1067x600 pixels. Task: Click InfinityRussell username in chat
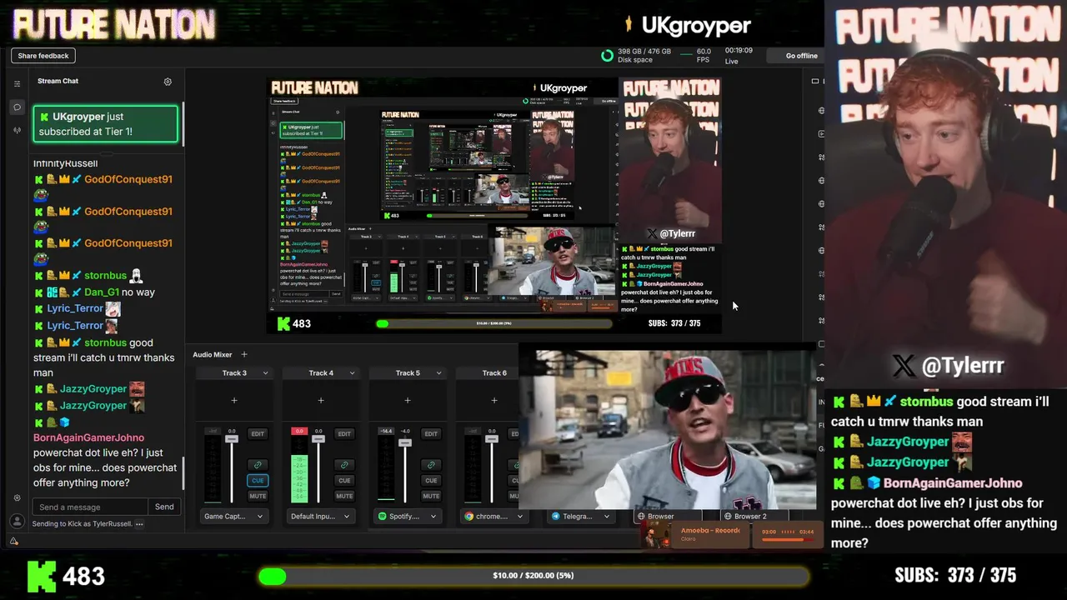[x=65, y=163]
